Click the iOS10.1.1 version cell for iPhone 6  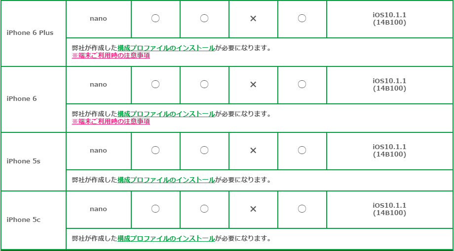click(x=389, y=85)
